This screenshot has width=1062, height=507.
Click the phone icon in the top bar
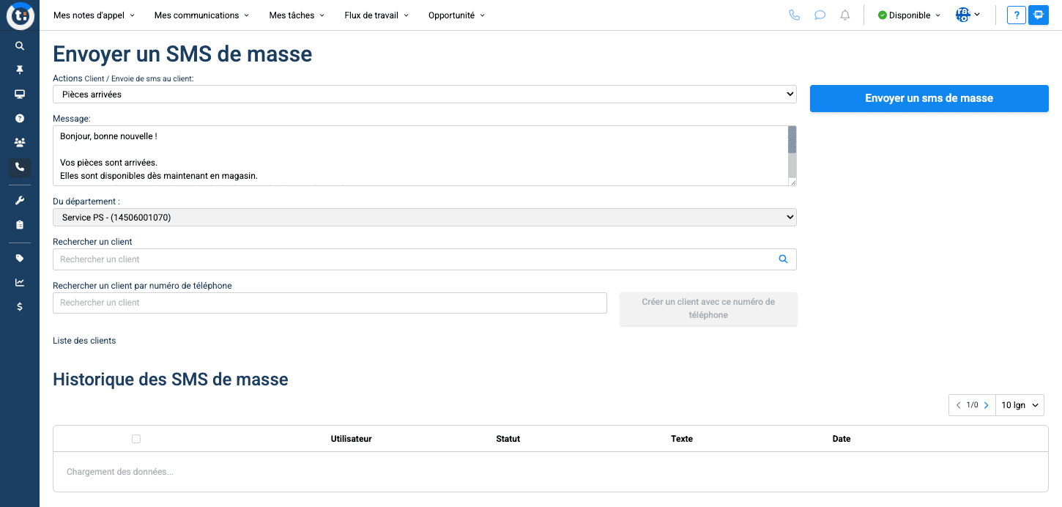pyautogui.click(x=795, y=15)
